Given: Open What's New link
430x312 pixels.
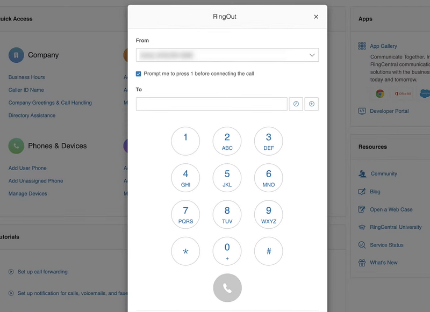Looking at the screenshot, I should click(x=384, y=263).
